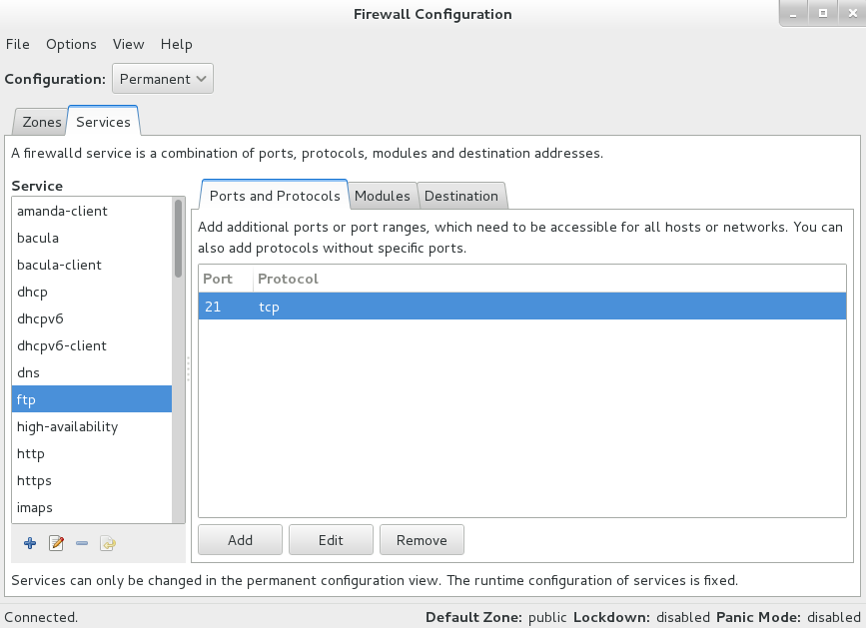Open the Destination tab
The height and width of the screenshot is (628, 866).
pos(461,196)
